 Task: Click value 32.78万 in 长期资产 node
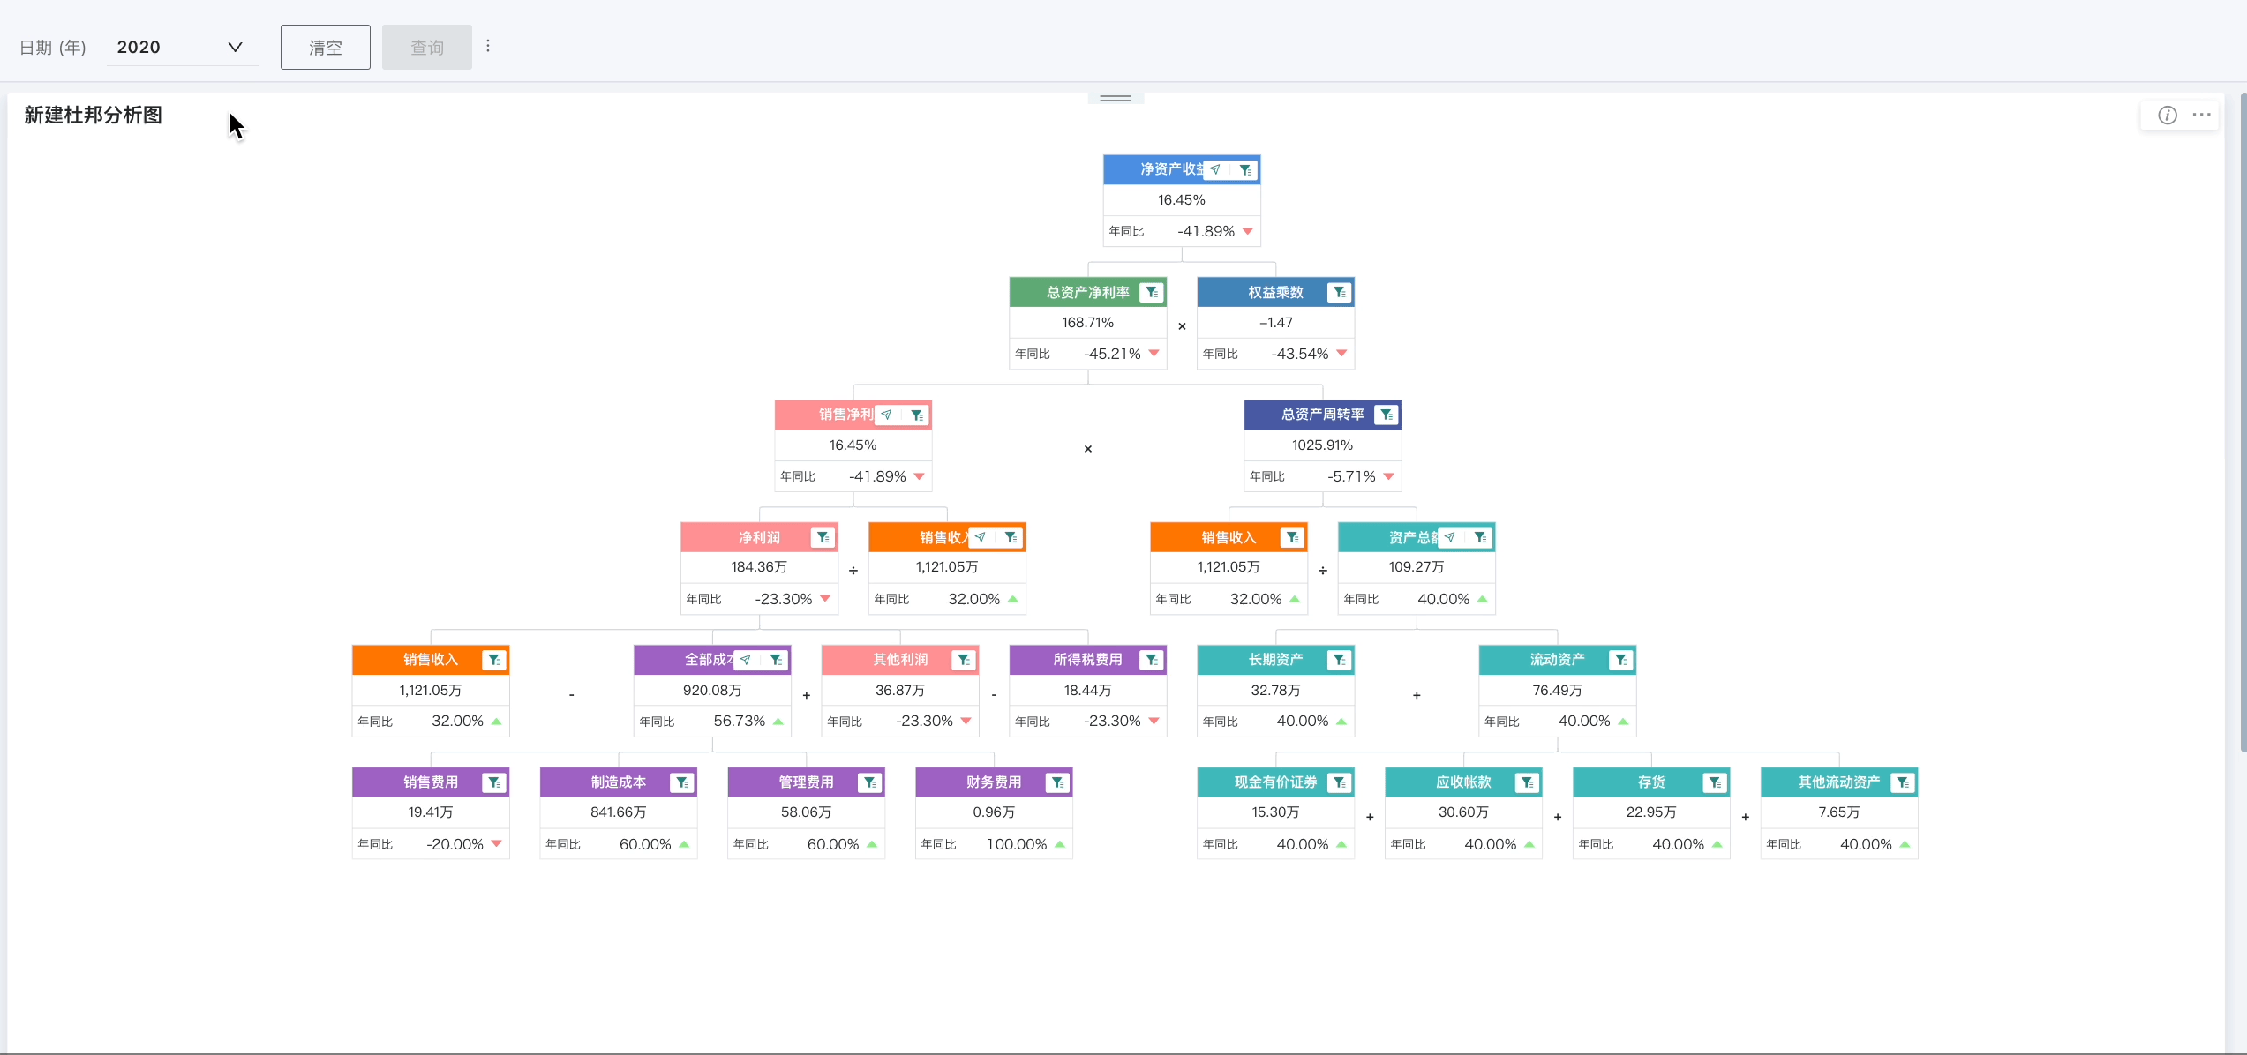click(x=1276, y=691)
